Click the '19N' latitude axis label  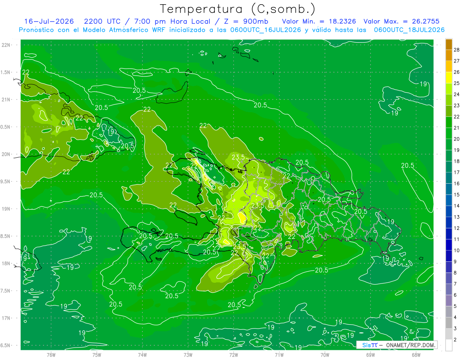[x=5, y=209]
